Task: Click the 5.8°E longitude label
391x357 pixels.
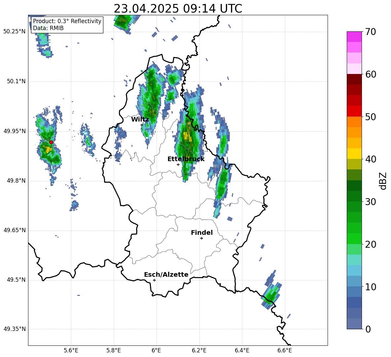Action: 114,351
